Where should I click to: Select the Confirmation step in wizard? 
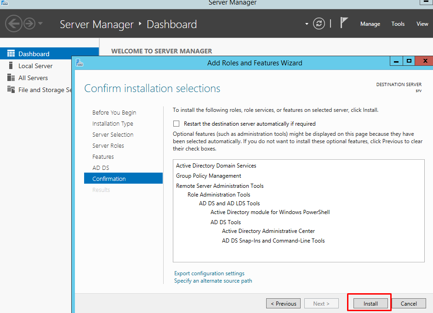click(123, 178)
